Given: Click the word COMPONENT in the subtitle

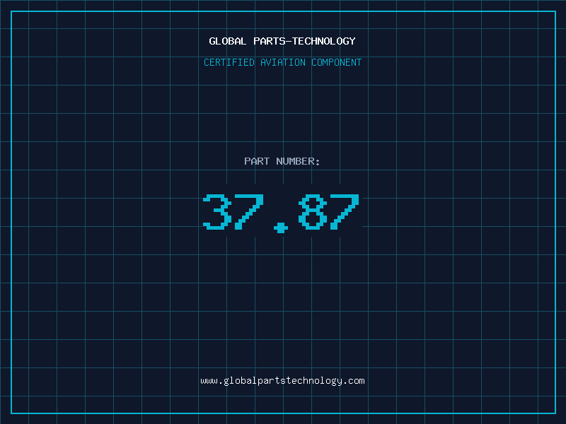Looking at the screenshot, I should tap(336, 62).
